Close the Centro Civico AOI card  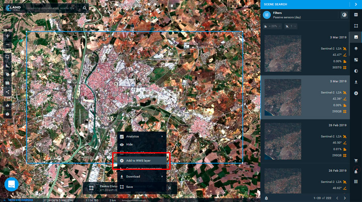(169, 188)
